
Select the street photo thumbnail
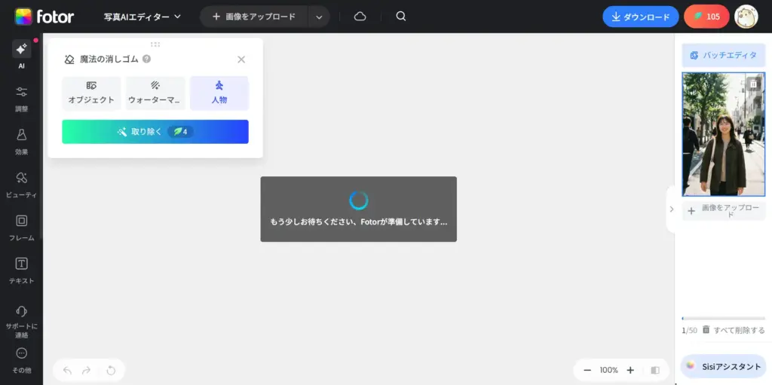point(724,134)
